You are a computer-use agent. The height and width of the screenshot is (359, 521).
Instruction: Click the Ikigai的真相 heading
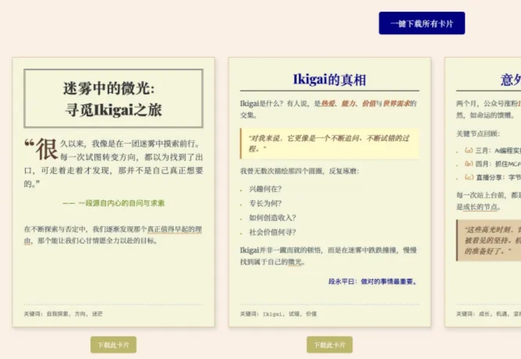(x=329, y=80)
